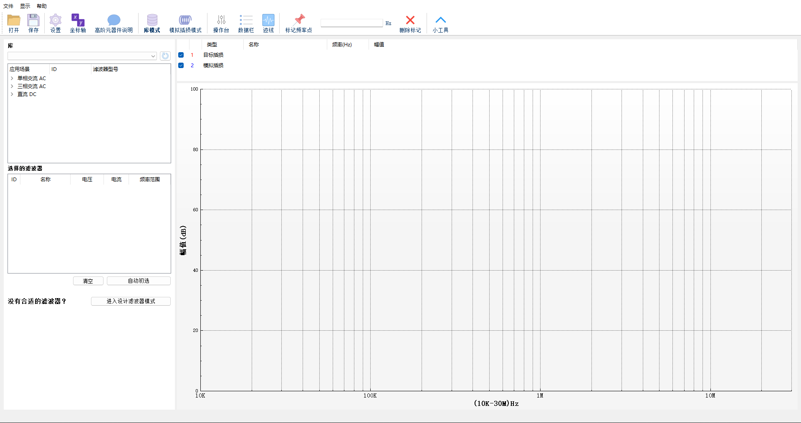Open the 设置 settings gear
Viewport: 801px width, 423px height.
(56, 23)
